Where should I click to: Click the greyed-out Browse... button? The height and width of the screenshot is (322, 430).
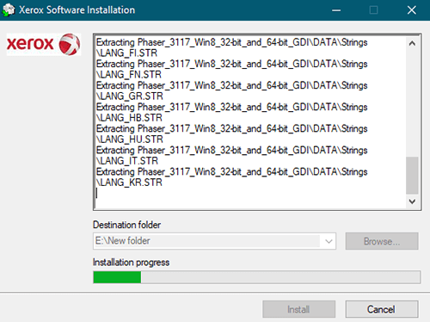click(x=382, y=241)
